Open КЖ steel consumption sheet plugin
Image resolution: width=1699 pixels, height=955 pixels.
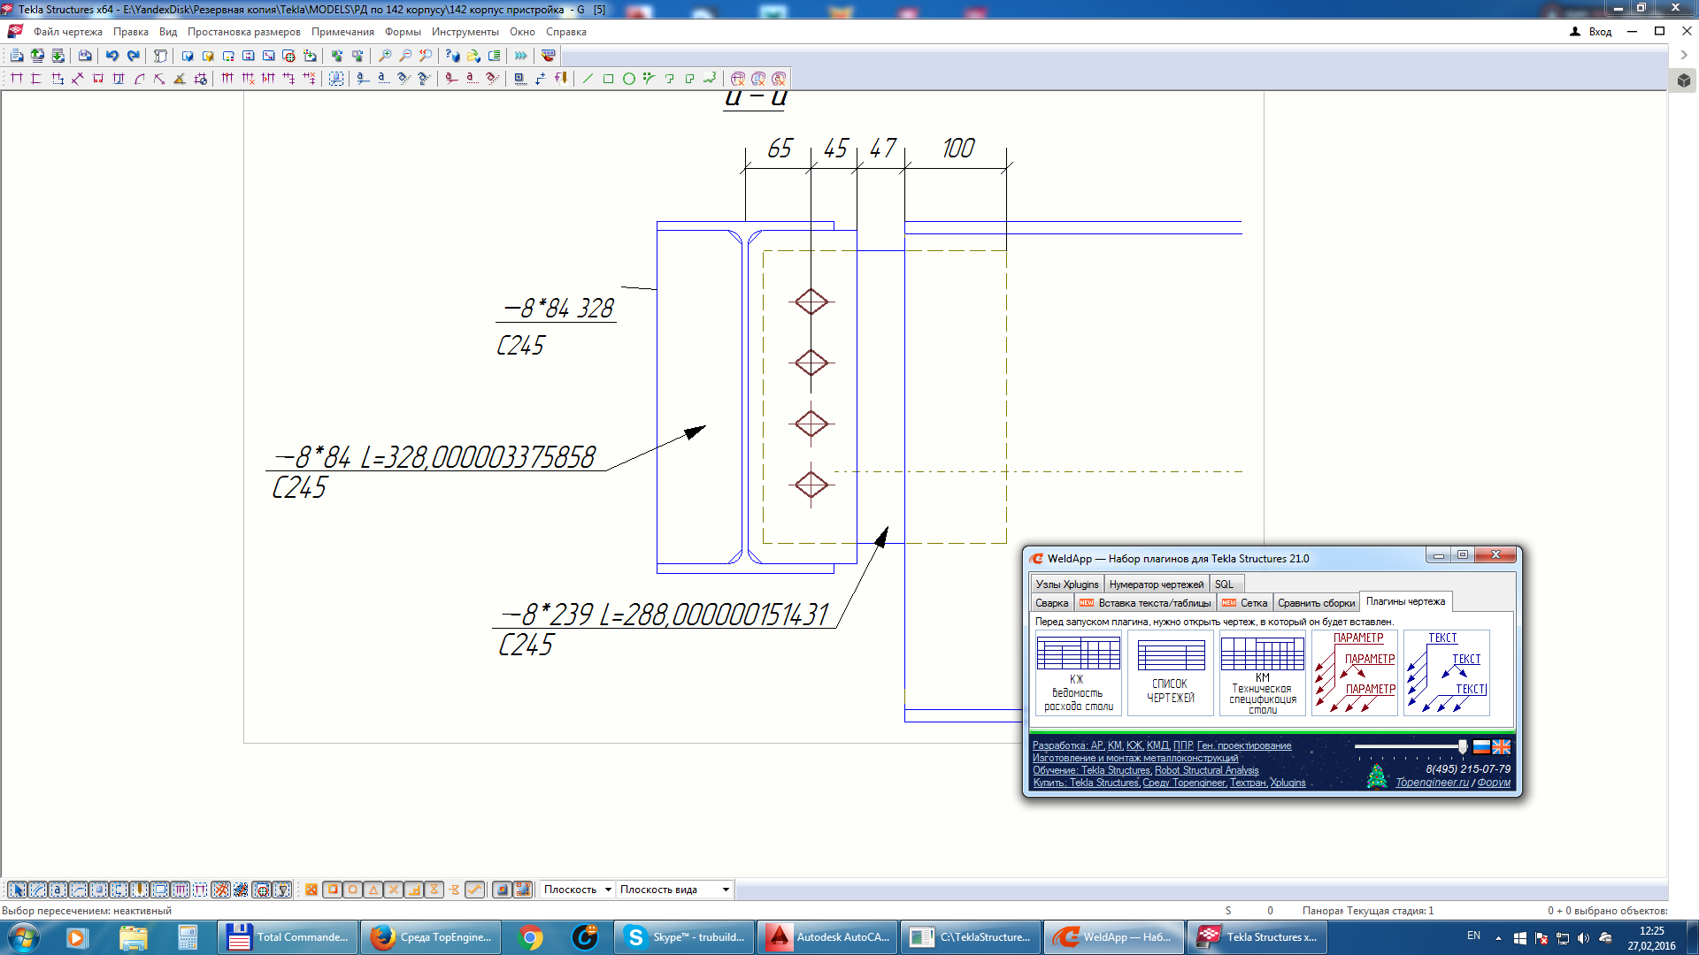click(x=1078, y=673)
